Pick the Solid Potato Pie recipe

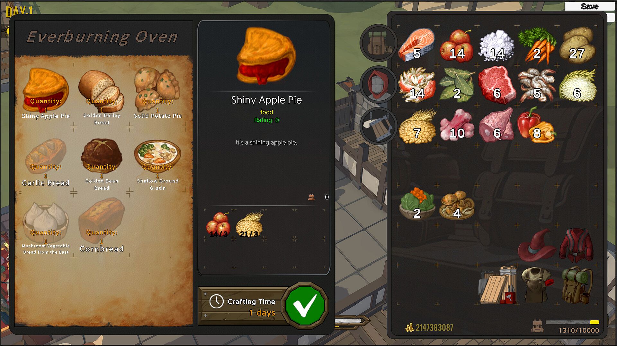157,93
